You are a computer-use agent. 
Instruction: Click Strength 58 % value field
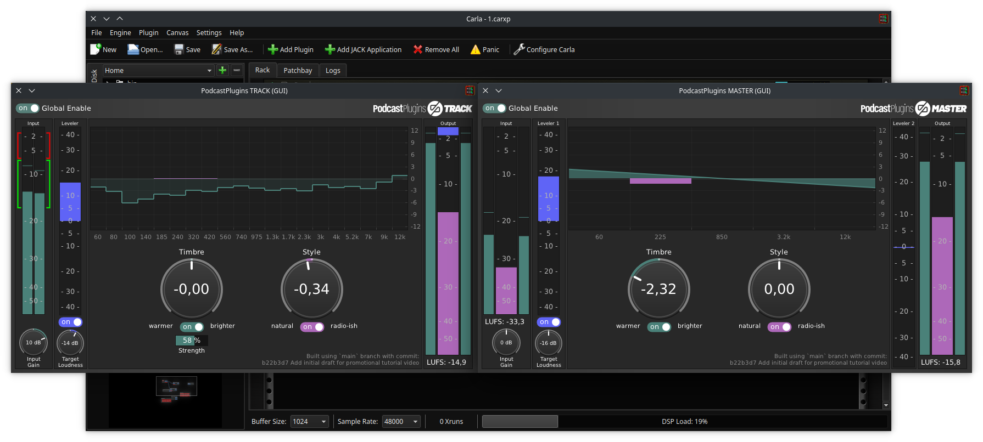(x=192, y=341)
